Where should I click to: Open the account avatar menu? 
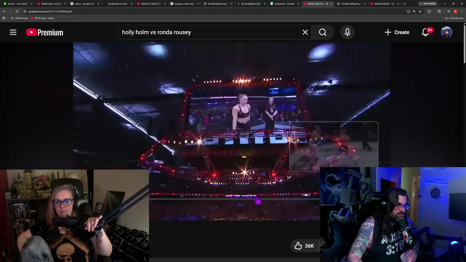[447, 32]
